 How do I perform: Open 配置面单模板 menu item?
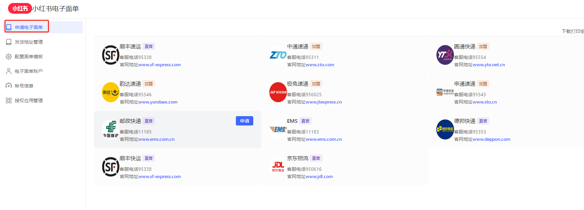click(43, 57)
